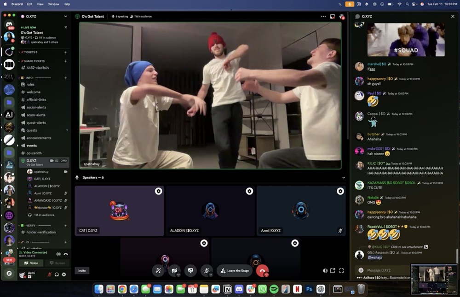Open the Edit menu
460x297 pixels.
[x=29, y=4]
